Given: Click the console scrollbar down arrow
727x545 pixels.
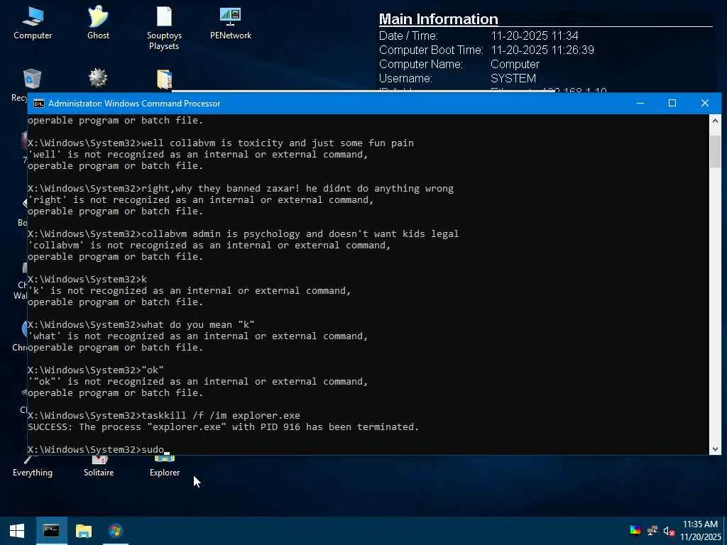Looking at the screenshot, I should pyautogui.click(x=715, y=448).
